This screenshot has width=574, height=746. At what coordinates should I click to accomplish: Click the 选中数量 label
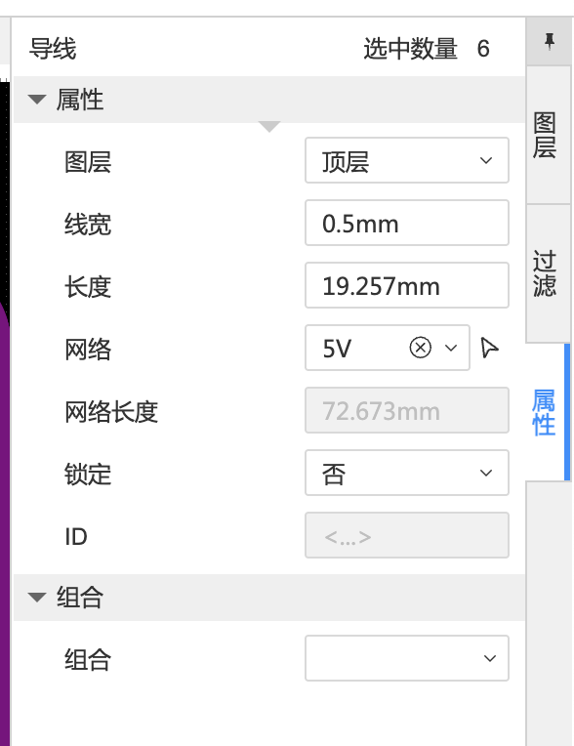[410, 49]
